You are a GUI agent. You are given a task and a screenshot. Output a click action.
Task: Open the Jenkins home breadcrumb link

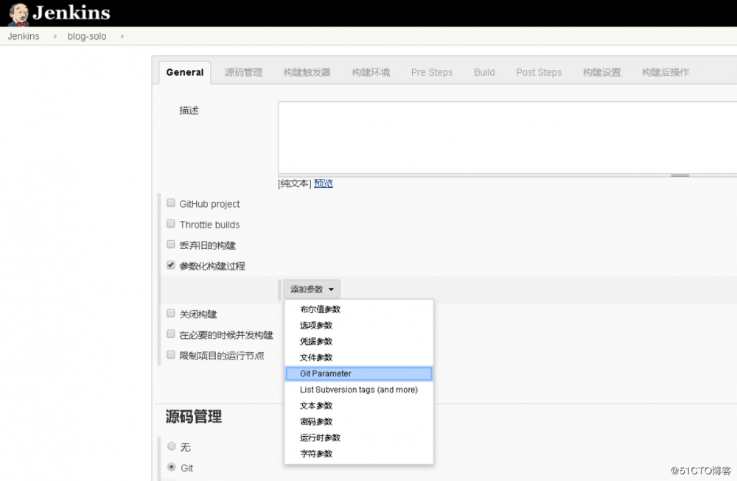[23, 35]
